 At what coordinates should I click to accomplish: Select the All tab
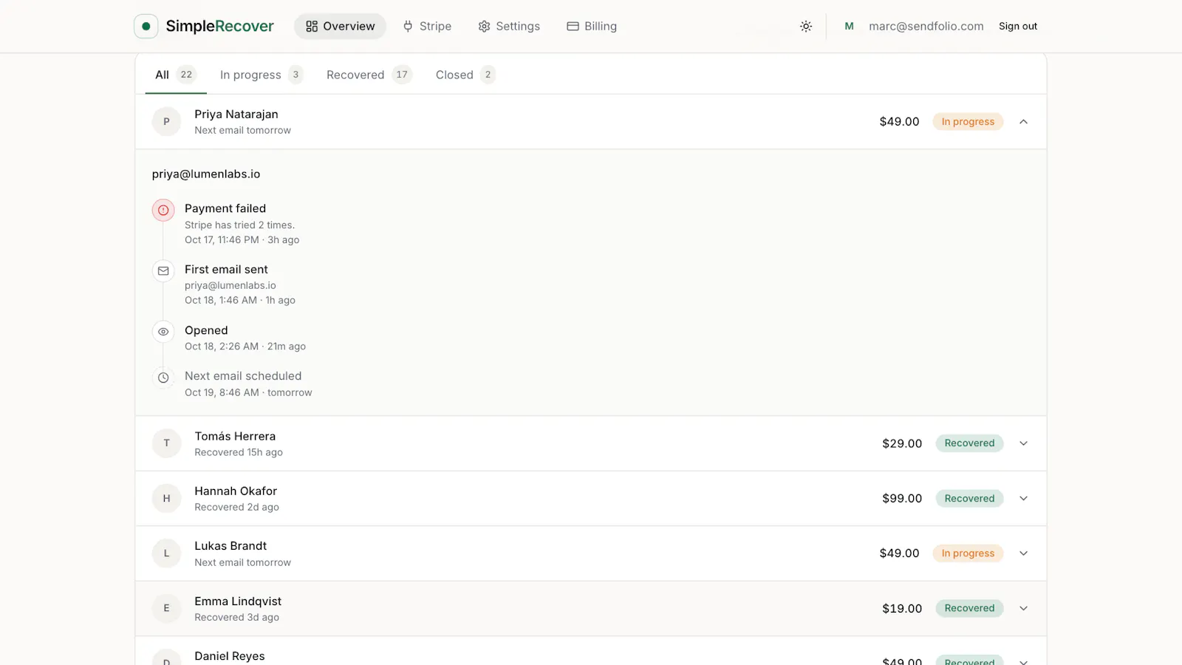pos(176,75)
